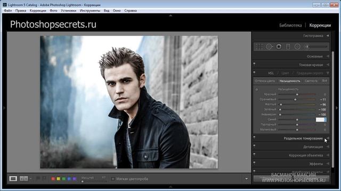Toggle Коррекция объектива panel switch

tap(254, 154)
